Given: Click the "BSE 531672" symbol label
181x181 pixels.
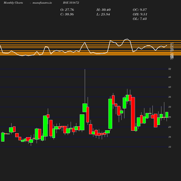Looking at the screenshot, I should (x=71, y=3).
